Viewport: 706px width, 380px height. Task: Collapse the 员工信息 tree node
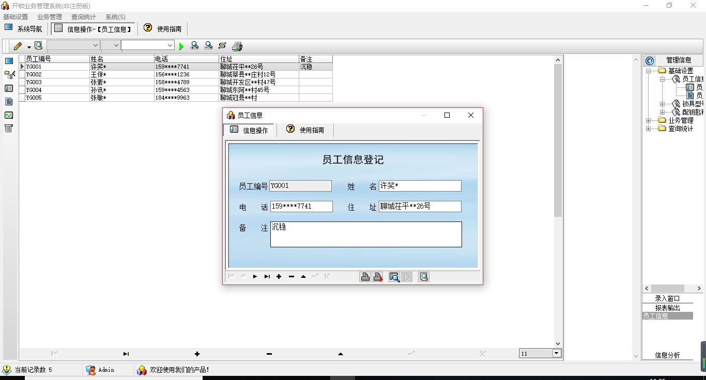pyautogui.click(x=663, y=79)
